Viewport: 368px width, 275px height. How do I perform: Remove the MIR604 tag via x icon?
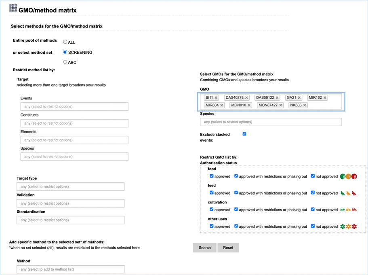coord(221,105)
